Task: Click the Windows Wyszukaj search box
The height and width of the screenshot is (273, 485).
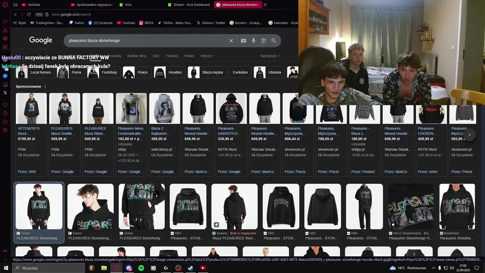Action: click(x=48, y=268)
